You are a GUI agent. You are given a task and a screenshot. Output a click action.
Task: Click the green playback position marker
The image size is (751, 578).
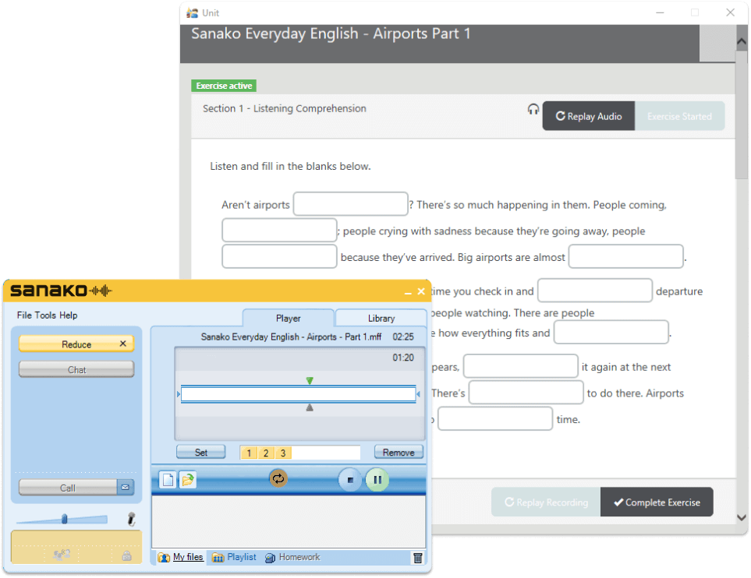[x=310, y=381]
